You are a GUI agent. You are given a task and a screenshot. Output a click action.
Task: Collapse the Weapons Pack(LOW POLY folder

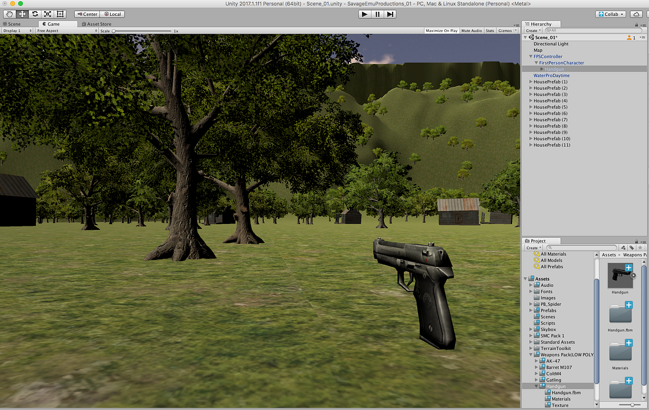tap(531, 354)
